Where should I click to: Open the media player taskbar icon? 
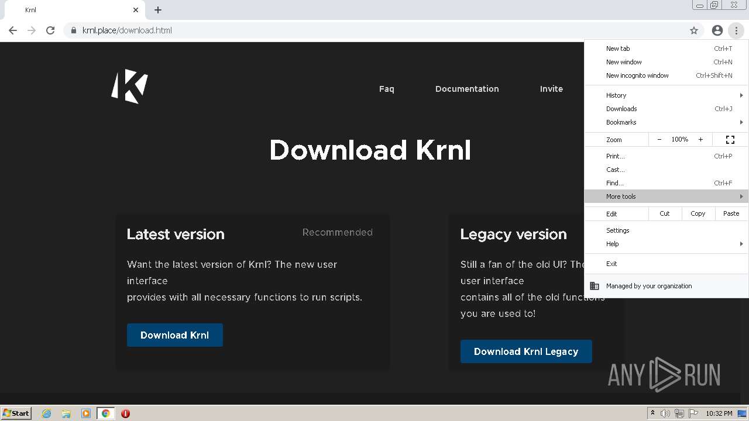pos(86,413)
